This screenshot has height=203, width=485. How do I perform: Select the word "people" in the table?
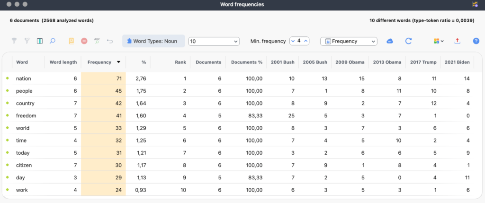[x=24, y=91]
